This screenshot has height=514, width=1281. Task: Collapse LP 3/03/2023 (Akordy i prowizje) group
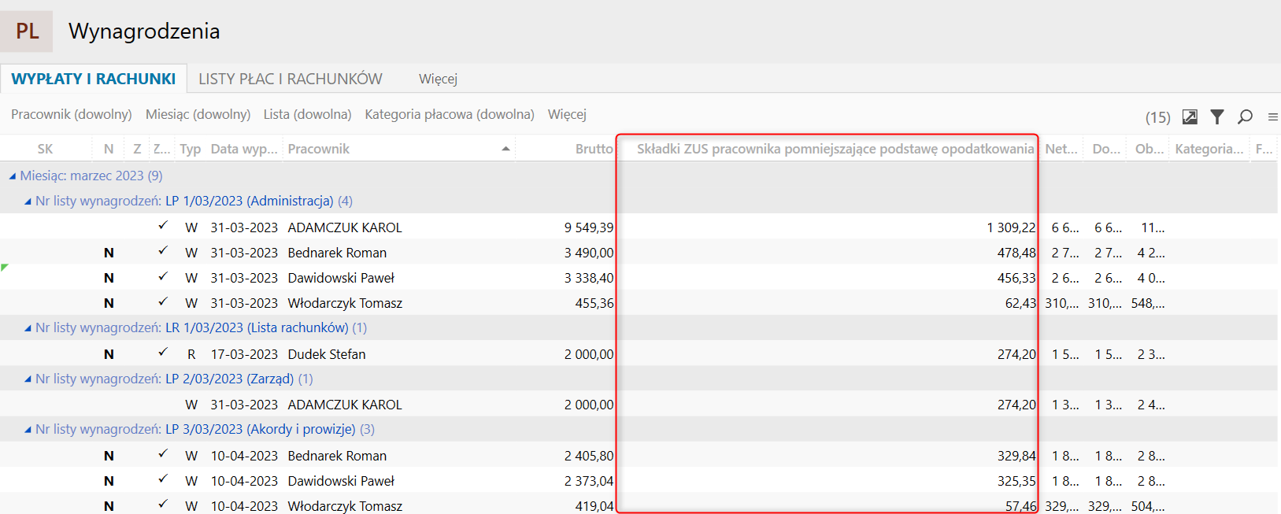(28, 430)
